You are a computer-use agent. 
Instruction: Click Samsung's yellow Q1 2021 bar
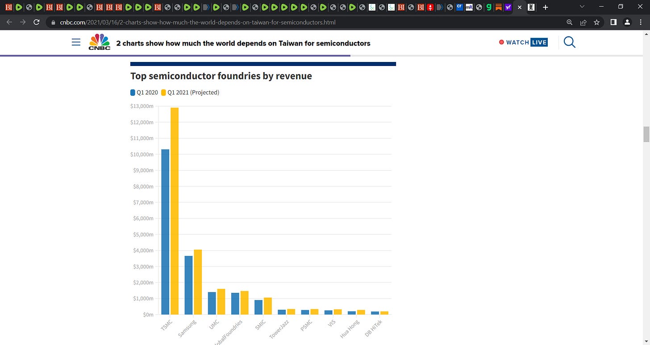tap(198, 282)
